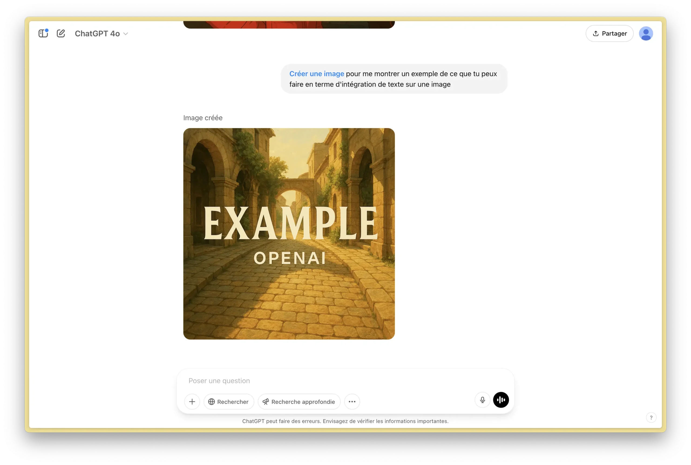Click the microphone dictation icon

click(482, 400)
